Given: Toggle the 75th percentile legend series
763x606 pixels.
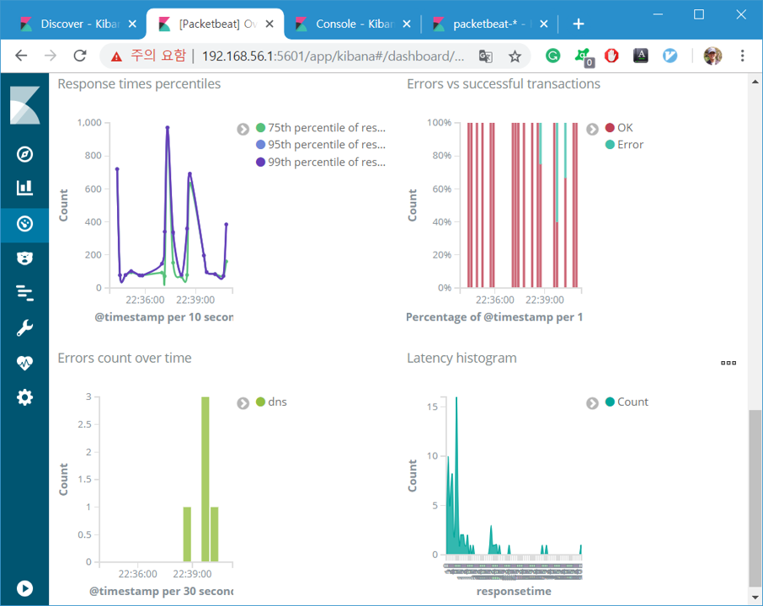Looking at the screenshot, I should (321, 127).
